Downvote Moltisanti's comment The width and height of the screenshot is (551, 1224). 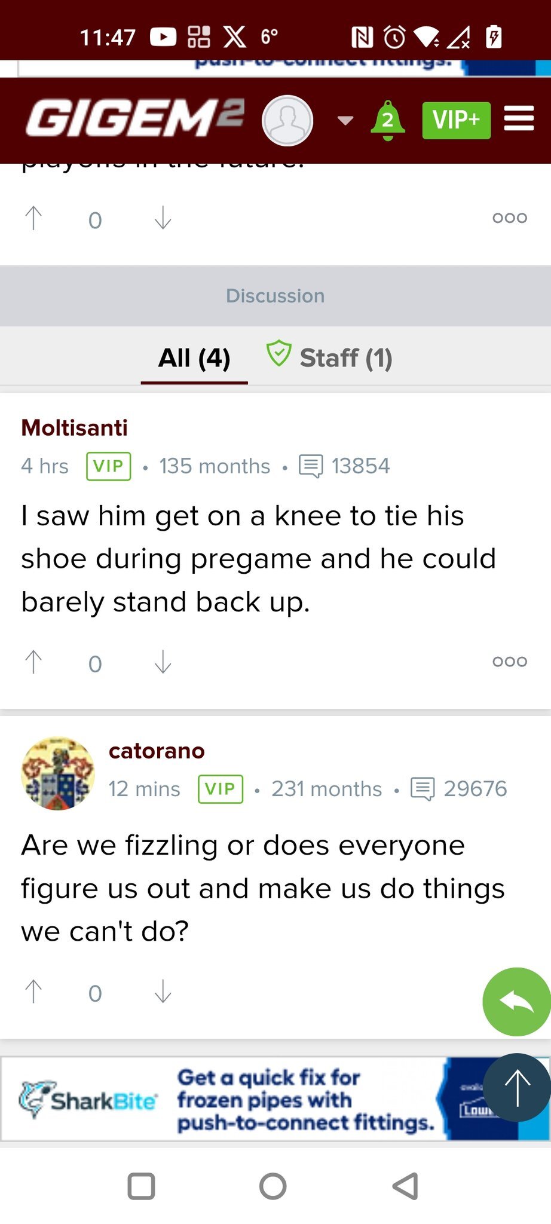[x=163, y=662]
